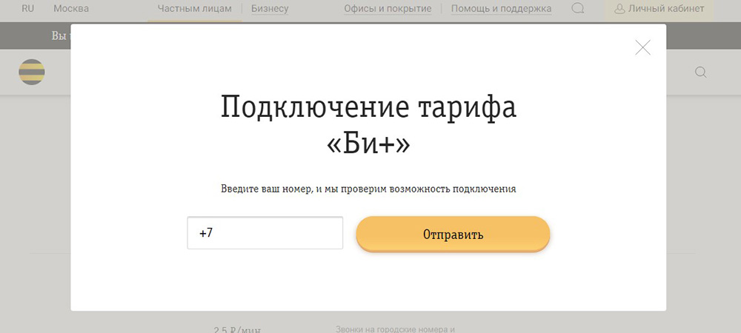Select the Москва region picker
This screenshot has height=333, width=741.
(x=71, y=9)
